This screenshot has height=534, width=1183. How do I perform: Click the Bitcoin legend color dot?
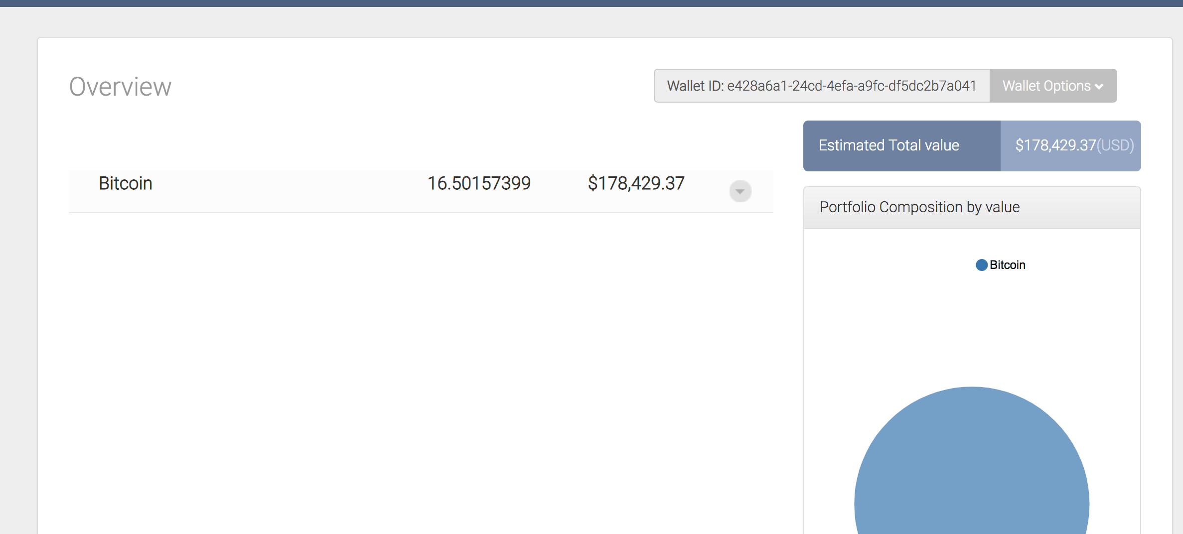pos(981,265)
